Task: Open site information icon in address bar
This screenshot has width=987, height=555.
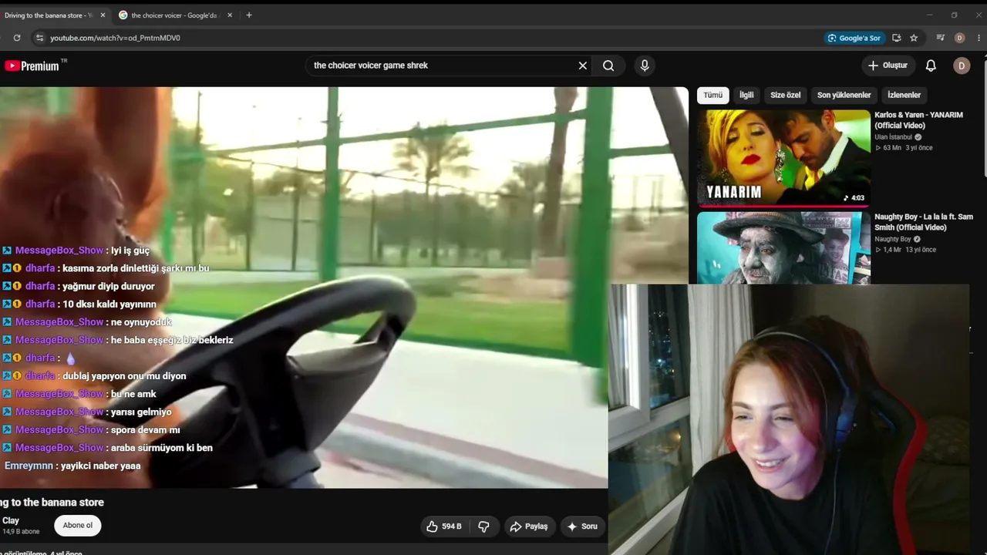Action: [x=39, y=38]
